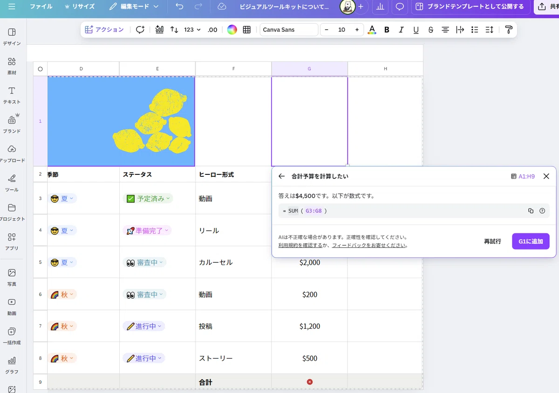
Task: Open the text color picker
Action: [372, 29]
